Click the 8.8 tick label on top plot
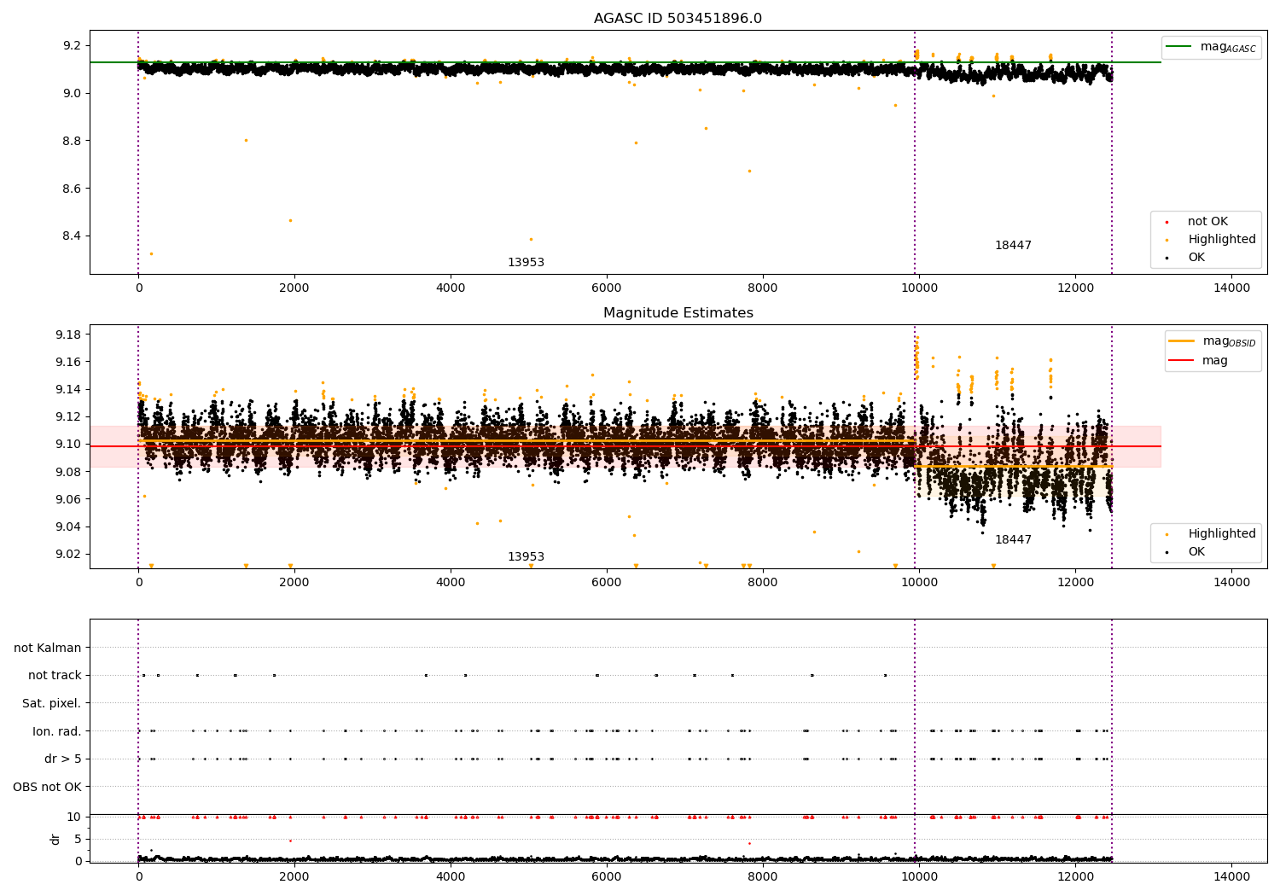The image size is (1280, 896). point(71,141)
